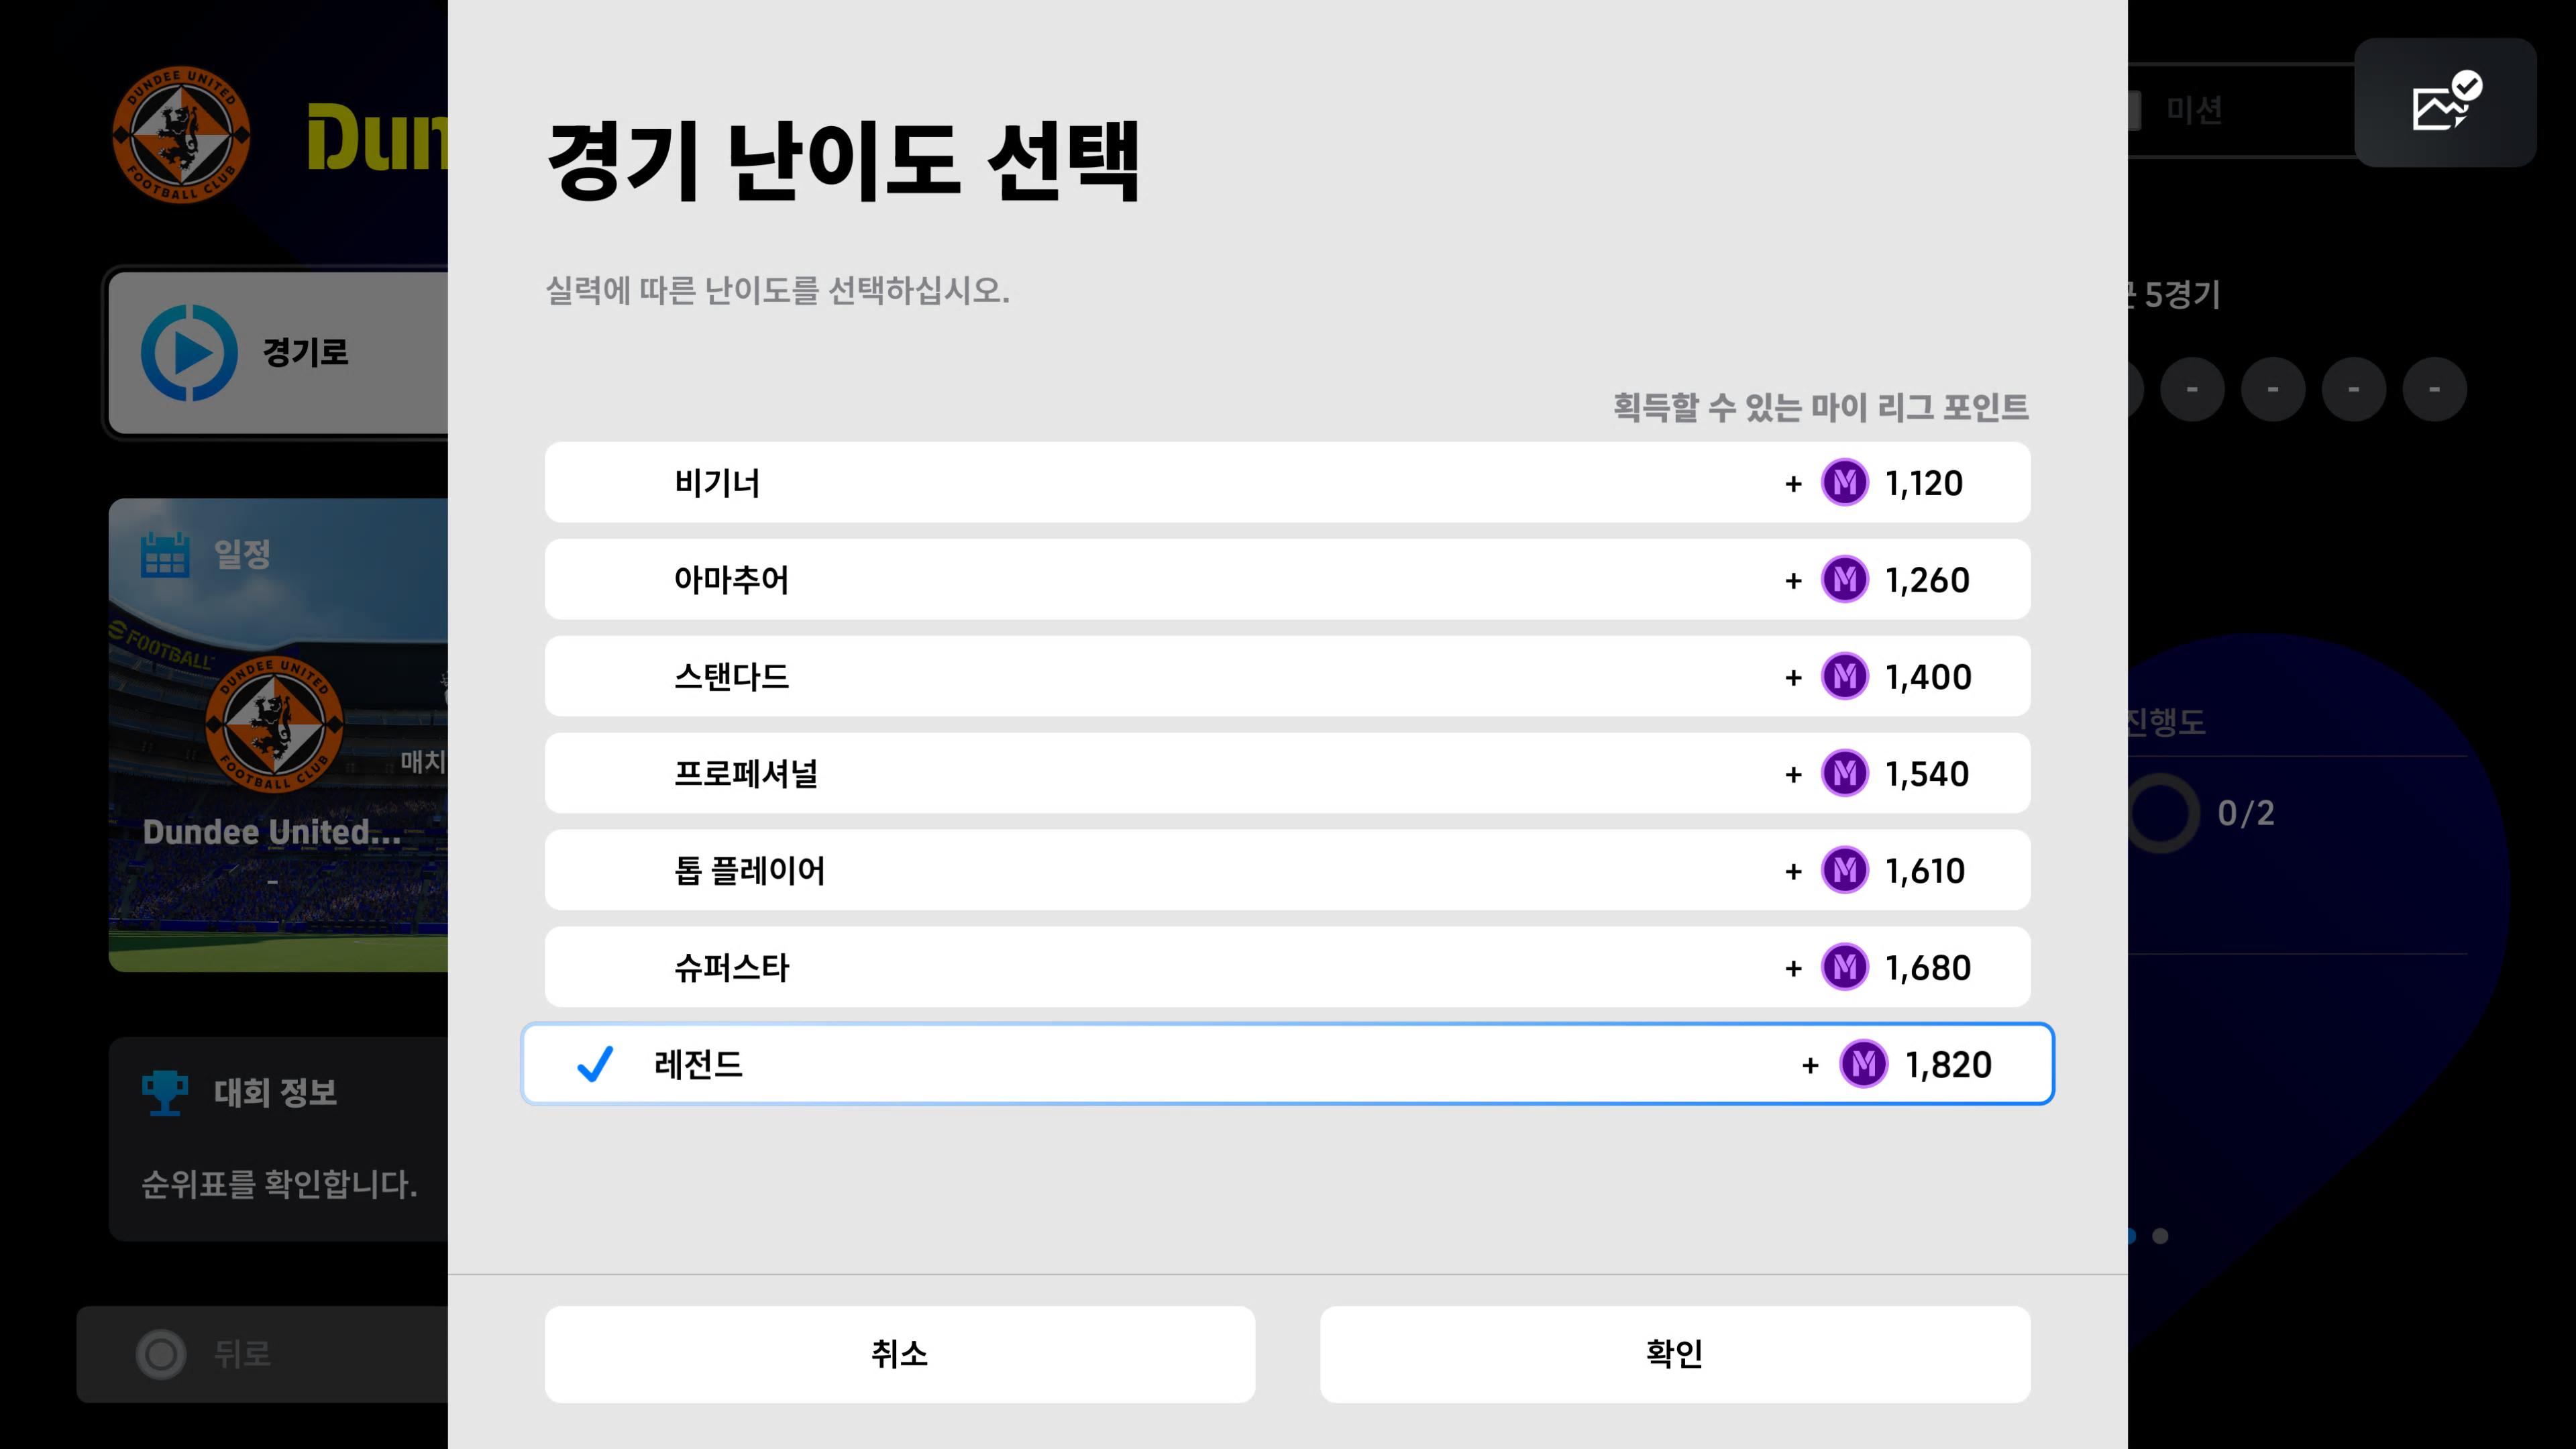Choose 아마추어 difficulty level
The width and height of the screenshot is (2576, 1449).
(x=1286, y=579)
